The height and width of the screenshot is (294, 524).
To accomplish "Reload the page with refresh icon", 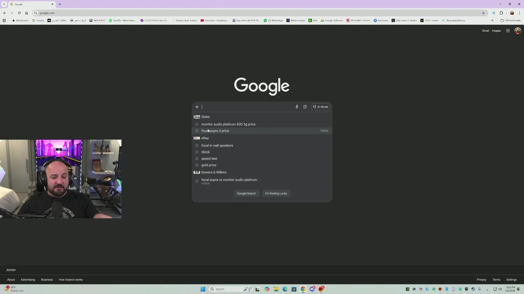I will [19, 13].
